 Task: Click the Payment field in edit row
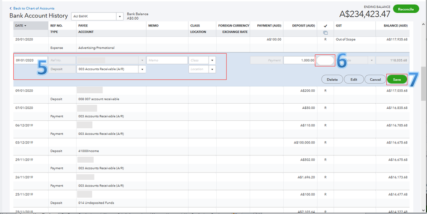coord(266,60)
